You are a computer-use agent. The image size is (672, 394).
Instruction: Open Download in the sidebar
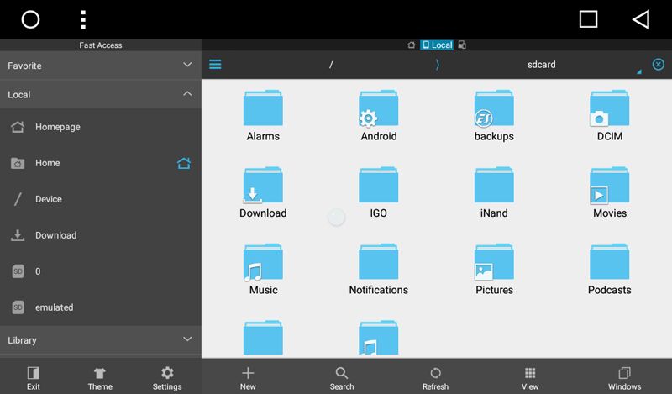(x=101, y=235)
